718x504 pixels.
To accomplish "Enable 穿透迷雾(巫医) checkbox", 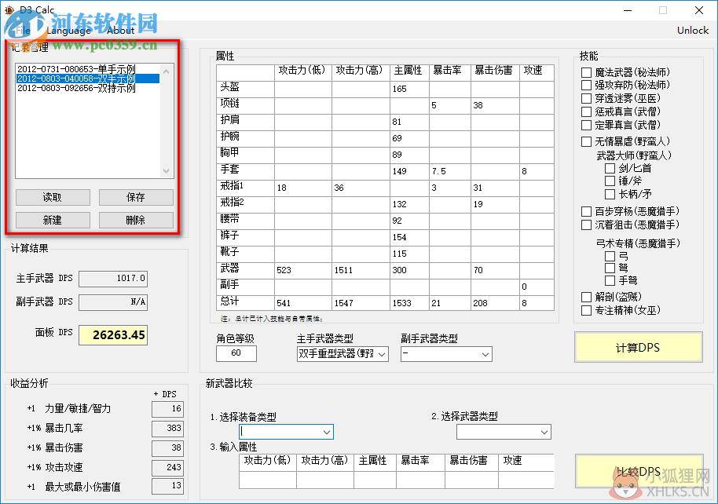I will 586,98.
